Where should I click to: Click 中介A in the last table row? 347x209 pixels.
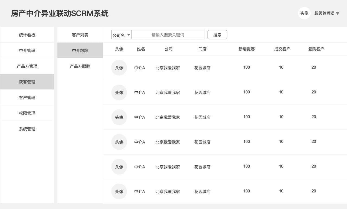[140, 191]
